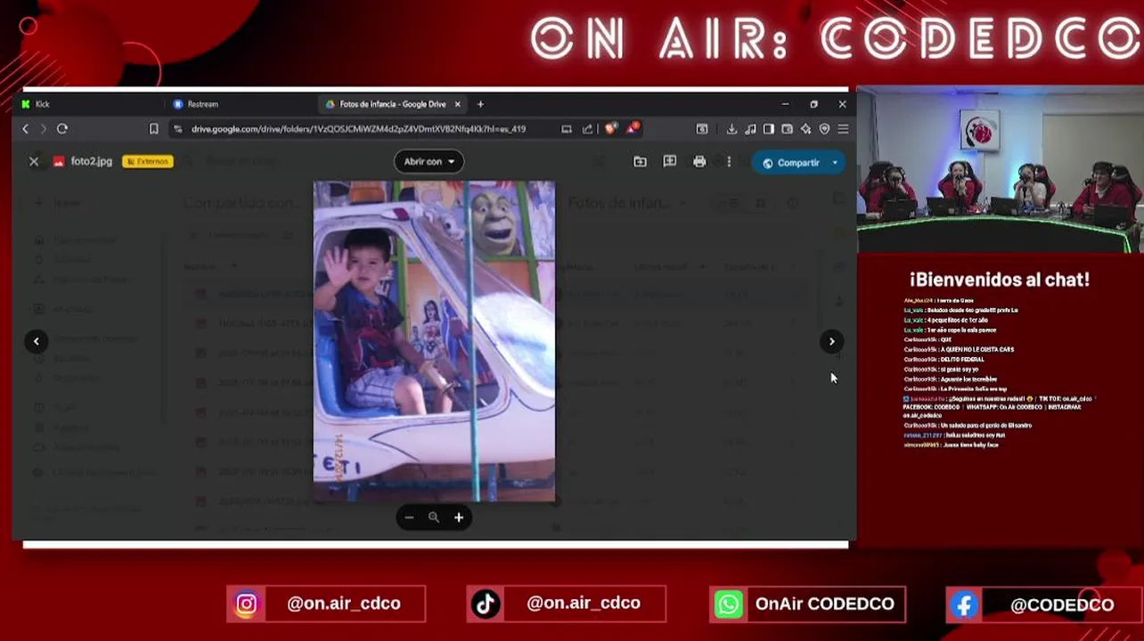1144x641 pixels.
Task: Open the Abrir con dropdown
Action: point(429,162)
